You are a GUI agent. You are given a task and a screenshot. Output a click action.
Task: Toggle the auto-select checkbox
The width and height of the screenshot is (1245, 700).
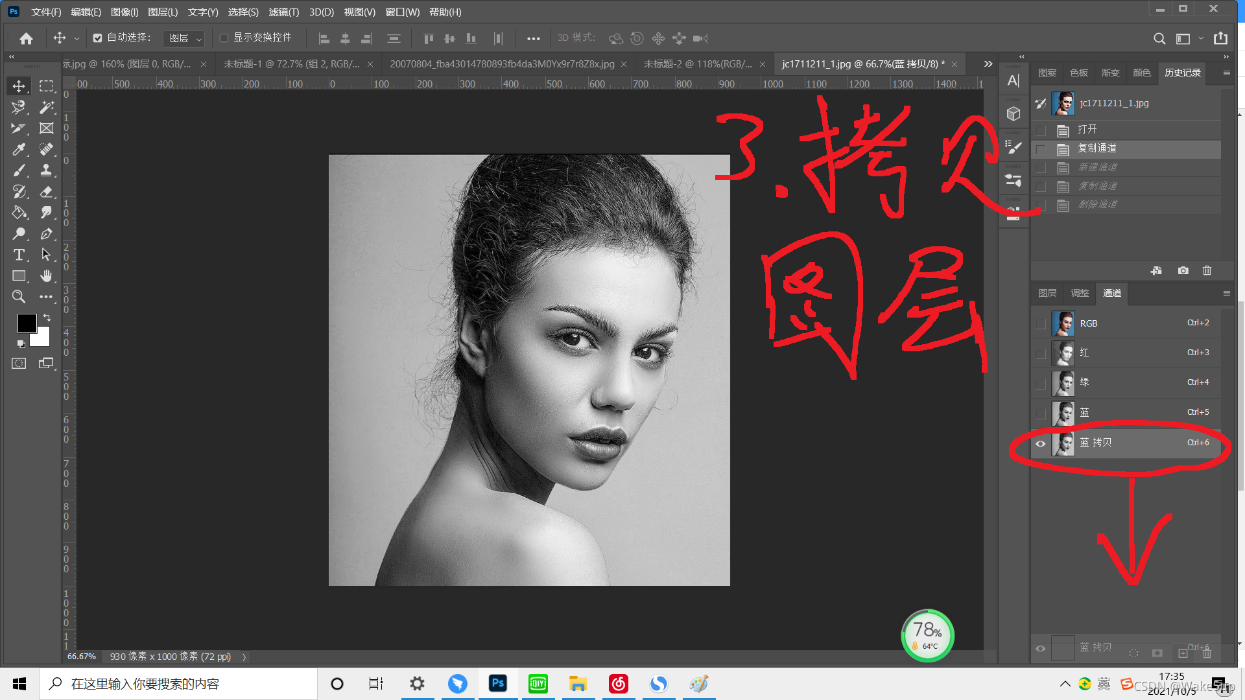click(x=97, y=38)
